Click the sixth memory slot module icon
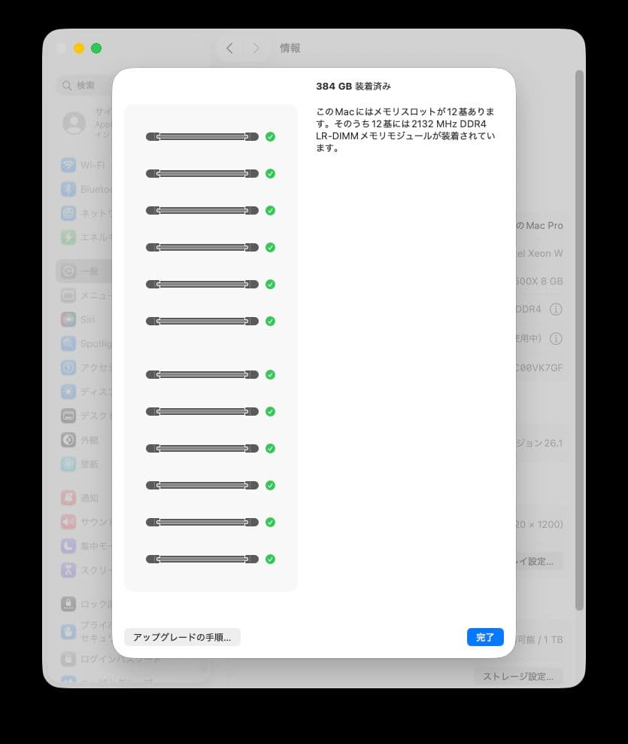628x744 pixels. [x=202, y=322]
